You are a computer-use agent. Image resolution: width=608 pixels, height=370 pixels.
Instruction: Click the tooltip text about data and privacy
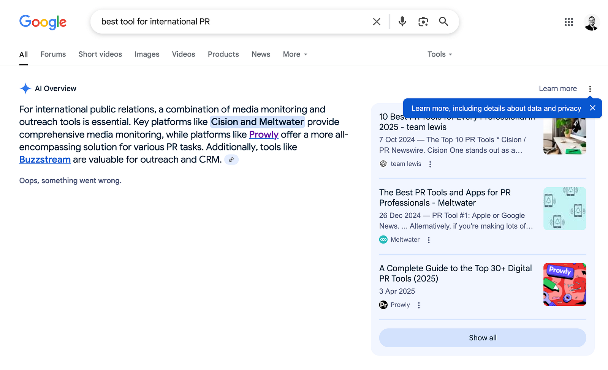(496, 108)
